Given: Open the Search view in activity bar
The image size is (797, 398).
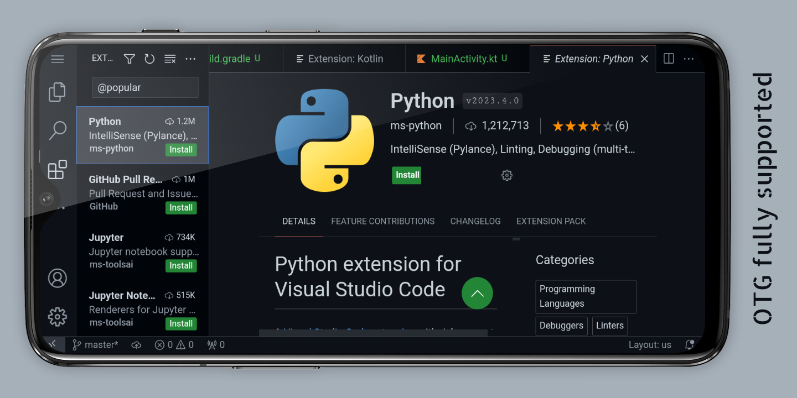Looking at the screenshot, I should click(x=58, y=131).
